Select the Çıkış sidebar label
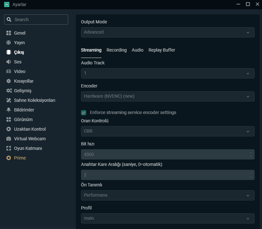Screen dimensions: 262x229 (19, 52)
